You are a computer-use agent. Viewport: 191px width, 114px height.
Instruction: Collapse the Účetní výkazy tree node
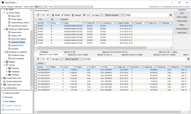click(4, 13)
